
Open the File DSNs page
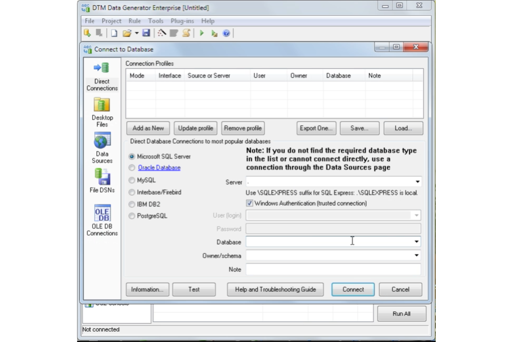point(102,180)
